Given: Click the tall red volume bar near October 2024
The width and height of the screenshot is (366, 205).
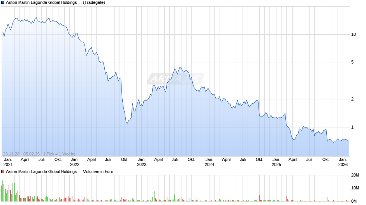Looking at the screenshot, I should [x=259, y=198].
